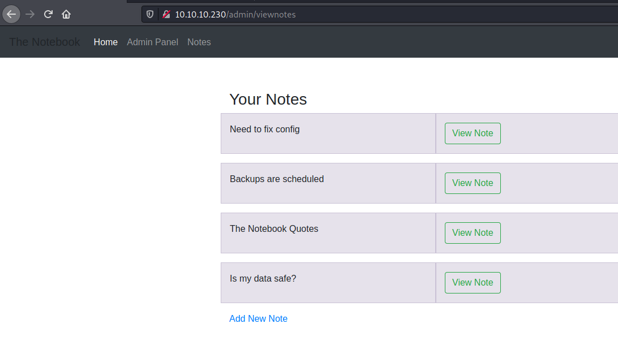
Task: Go back with the browser back arrow
Action: 11,15
